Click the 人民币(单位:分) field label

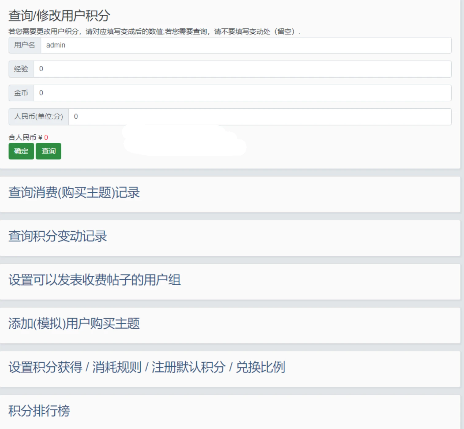pyautogui.click(x=38, y=117)
